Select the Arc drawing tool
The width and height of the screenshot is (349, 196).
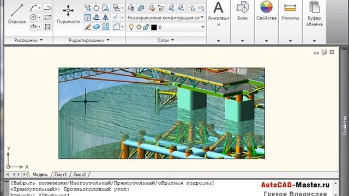pyautogui.click(x=33, y=8)
